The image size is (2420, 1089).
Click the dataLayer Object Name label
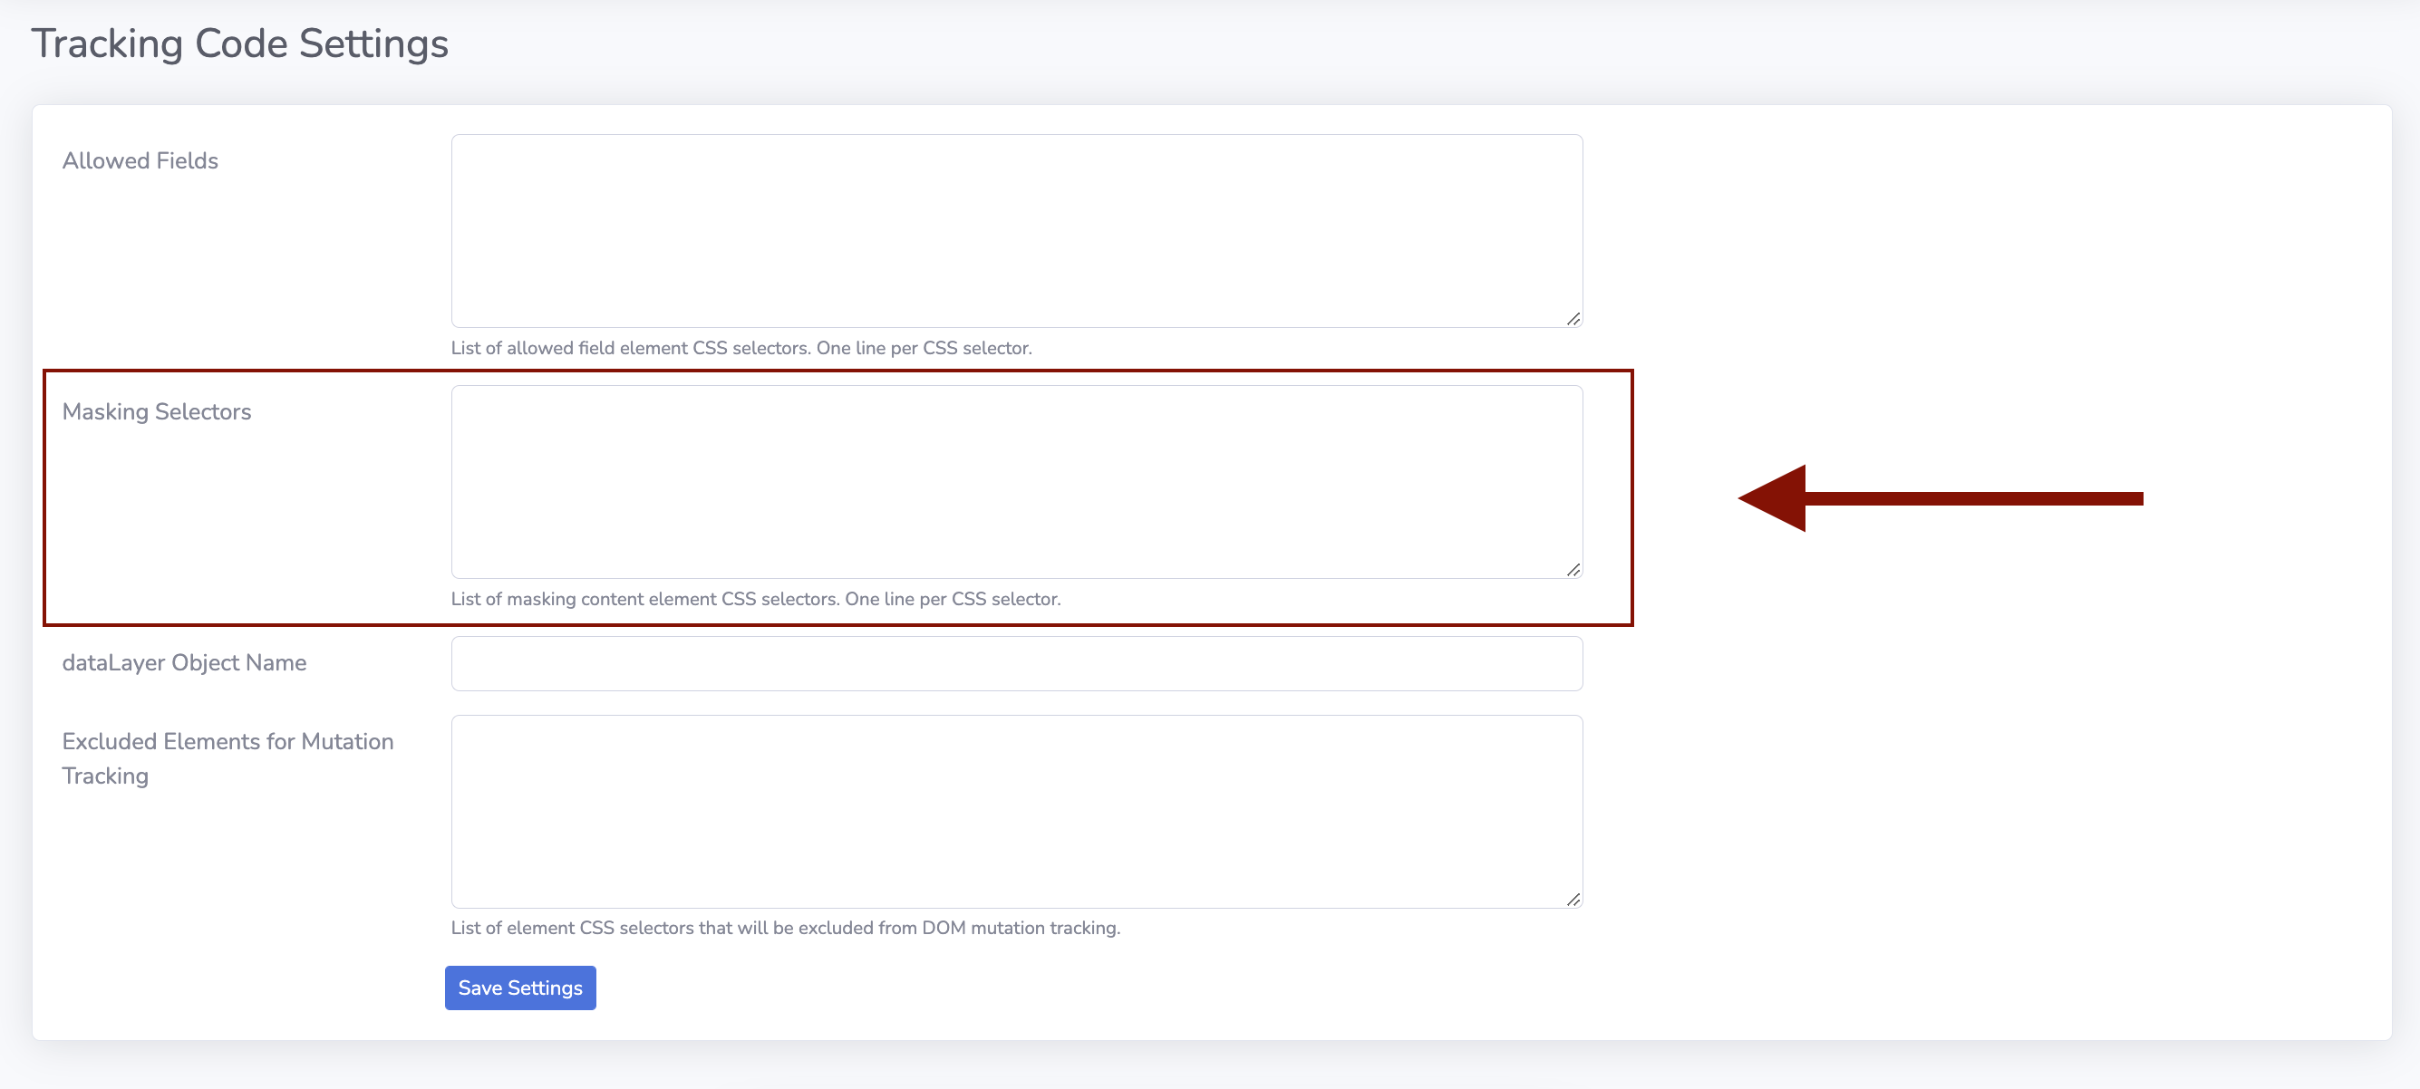184,663
